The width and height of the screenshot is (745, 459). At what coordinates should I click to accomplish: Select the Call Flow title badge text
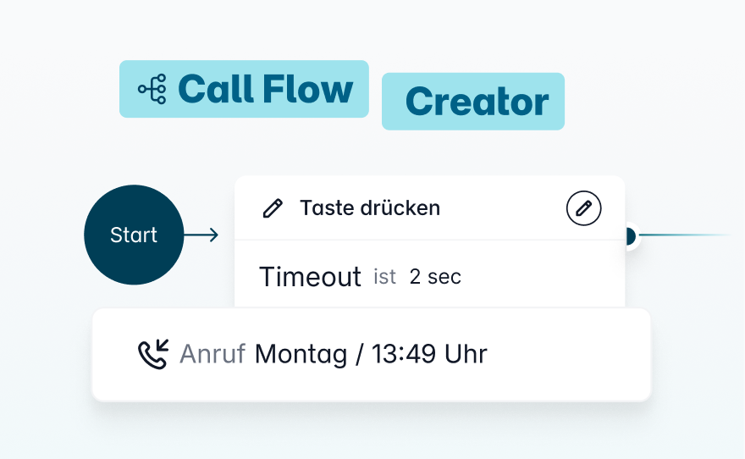pyautogui.click(x=265, y=89)
